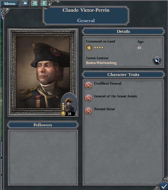
Task: Click the Claude Victor-Perrin name banner
Action: (86, 15)
